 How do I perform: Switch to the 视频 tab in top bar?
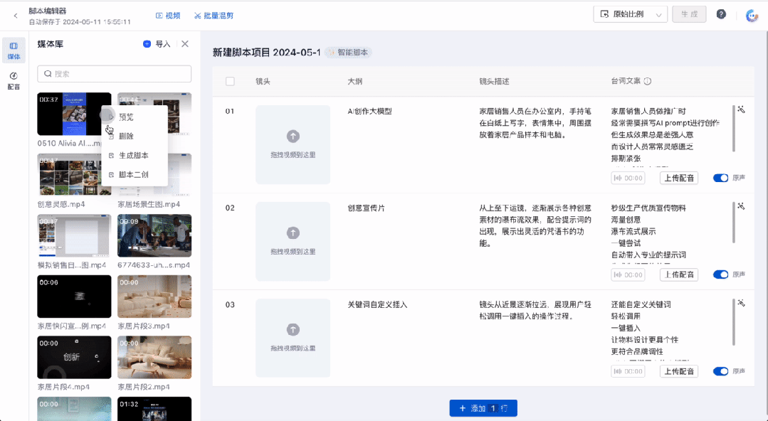click(x=168, y=16)
